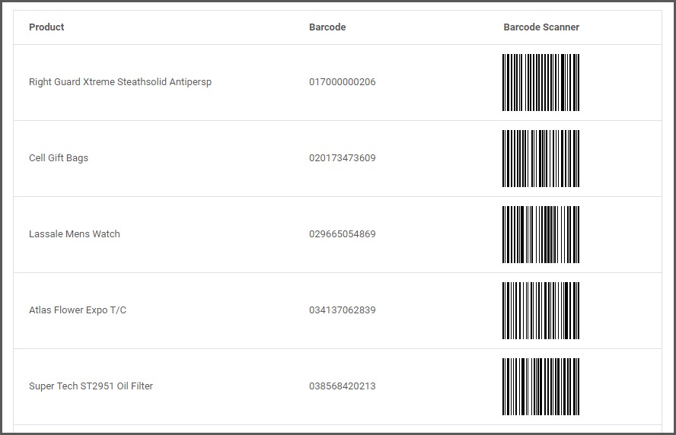
Task: Select the Atlas Flower Expo T/C product
Action: pos(78,310)
